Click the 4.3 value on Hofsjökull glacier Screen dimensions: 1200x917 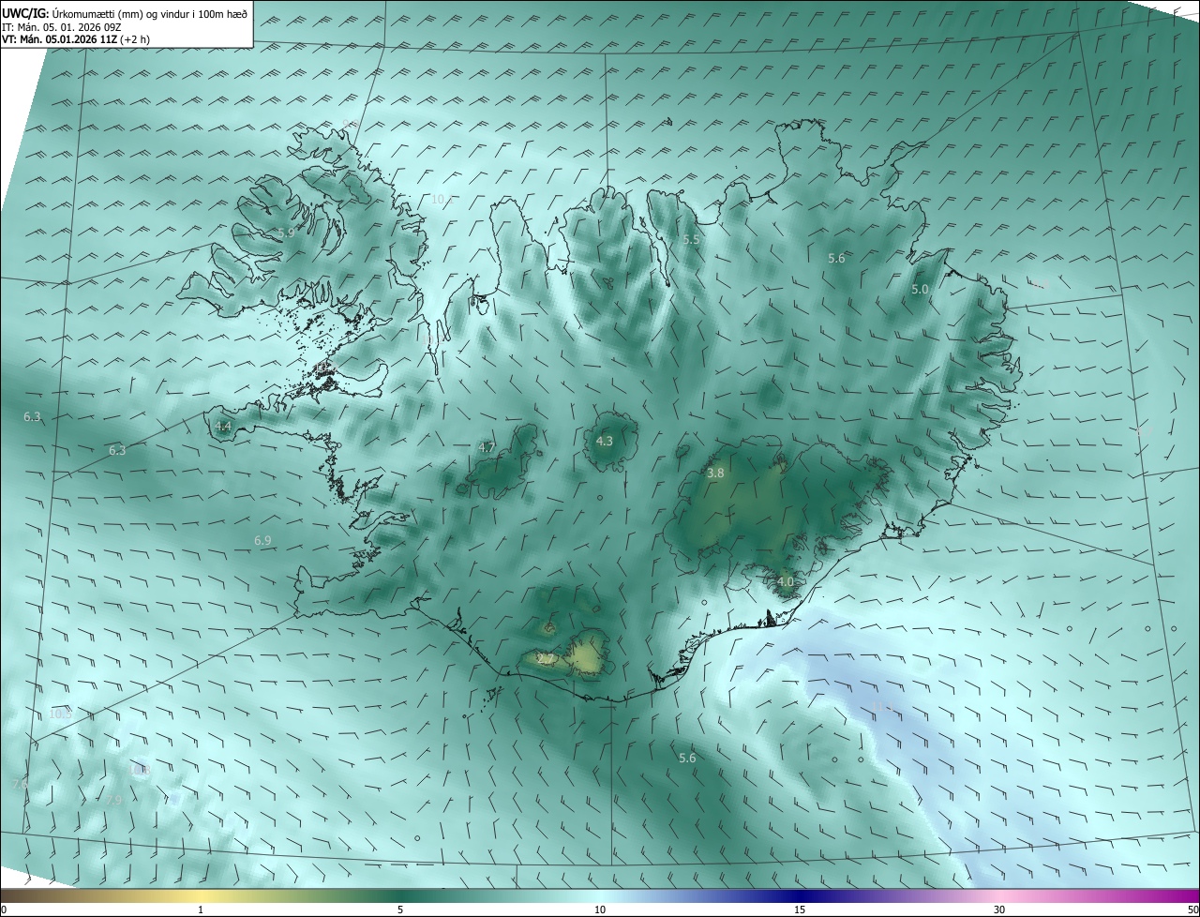coord(605,441)
